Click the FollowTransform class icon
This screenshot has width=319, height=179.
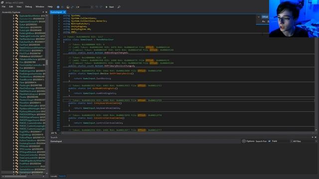click(16, 140)
